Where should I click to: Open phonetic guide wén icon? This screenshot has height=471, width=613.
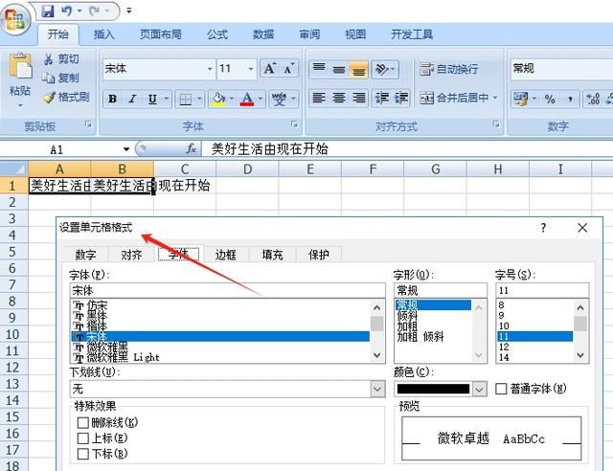click(279, 99)
